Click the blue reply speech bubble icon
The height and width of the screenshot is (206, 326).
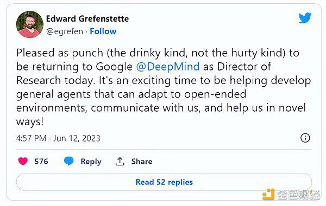point(69,161)
